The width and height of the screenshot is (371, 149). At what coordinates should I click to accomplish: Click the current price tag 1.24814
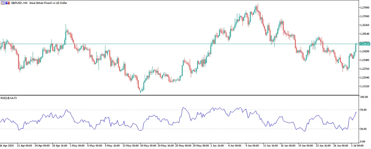[x=365, y=44]
